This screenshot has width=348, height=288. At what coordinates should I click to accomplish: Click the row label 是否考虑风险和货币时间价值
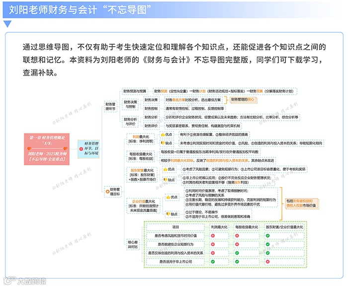tap(175, 235)
